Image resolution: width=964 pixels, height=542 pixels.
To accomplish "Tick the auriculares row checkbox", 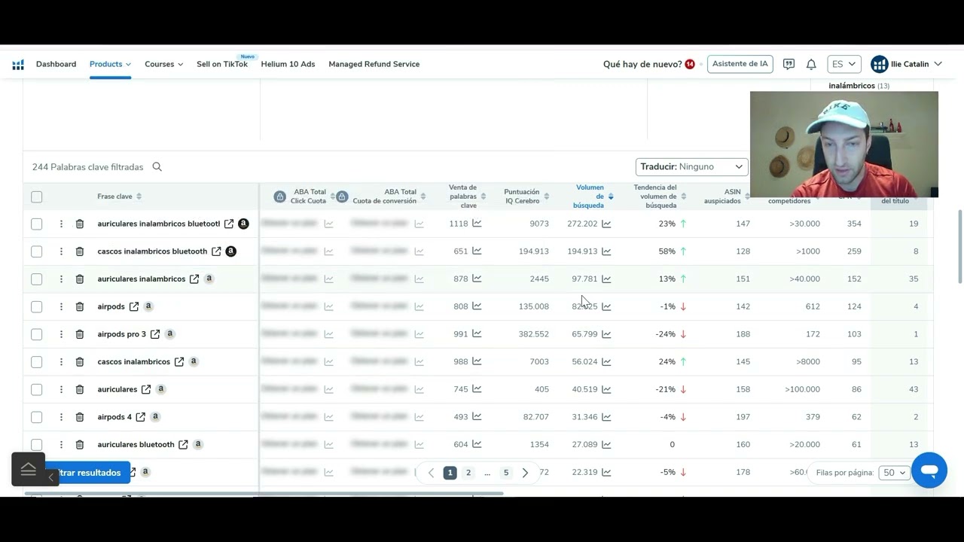I will (37, 389).
